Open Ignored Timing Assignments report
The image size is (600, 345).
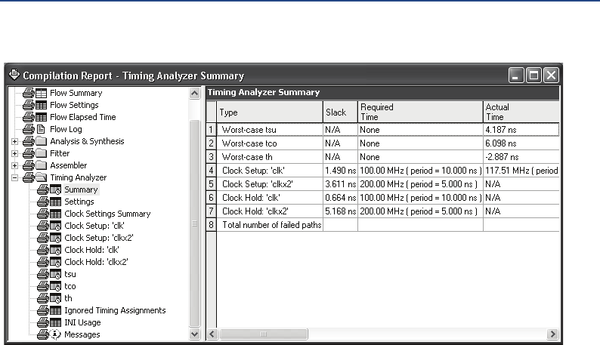pos(115,310)
